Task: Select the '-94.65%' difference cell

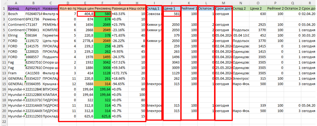Action: tap(120, 84)
